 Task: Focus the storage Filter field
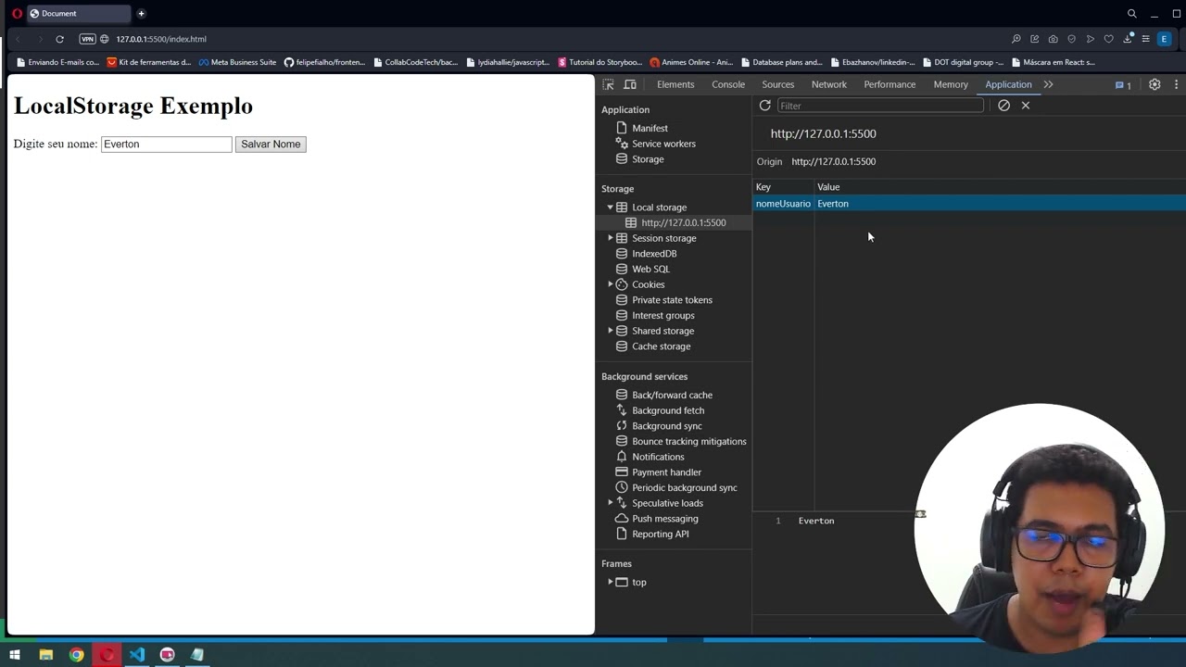pyautogui.click(x=880, y=106)
